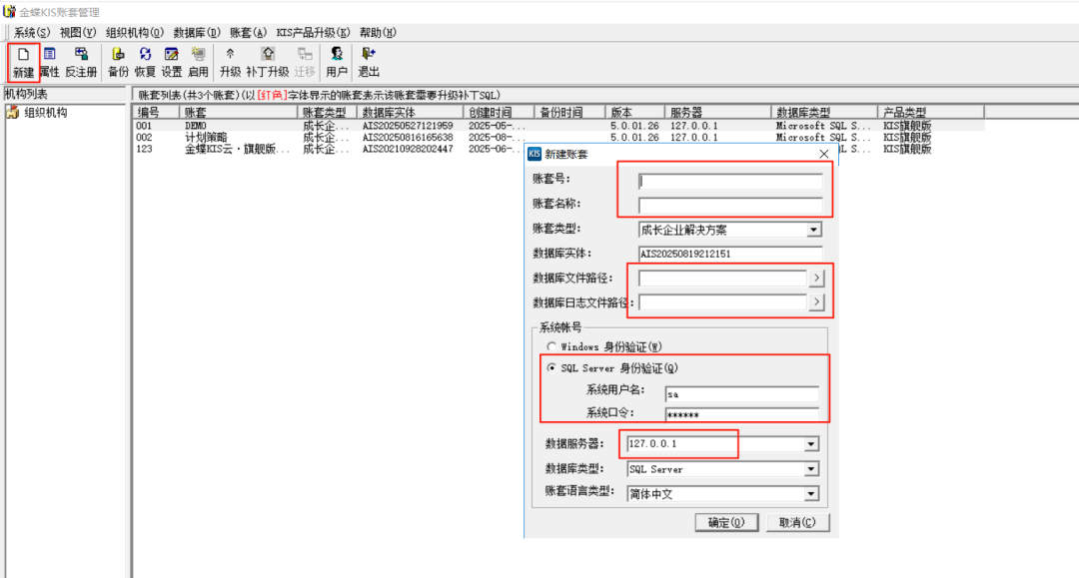The image size is (1079, 578).
Task: Sort by the 数据库类型 column header
Action: [x=825, y=112]
